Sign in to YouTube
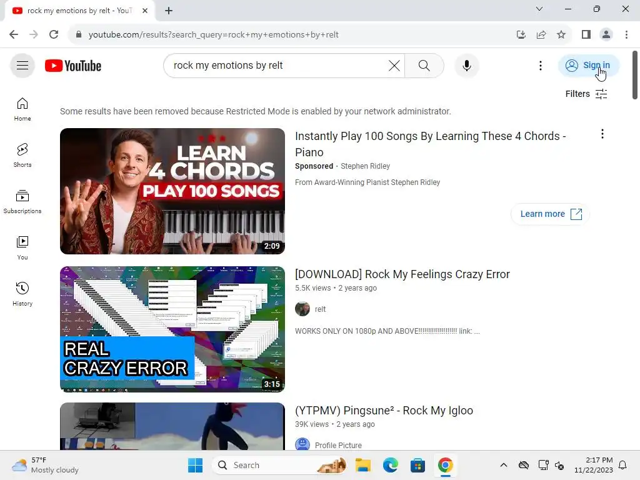Image resolution: width=640 pixels, height=480 pixels. [588, 65]
